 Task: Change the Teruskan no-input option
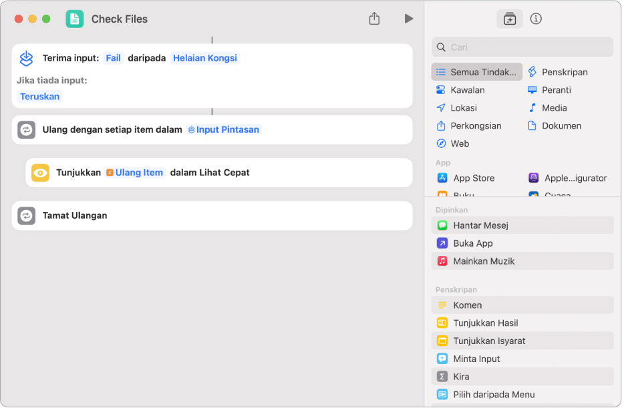(x=39, y=96)
